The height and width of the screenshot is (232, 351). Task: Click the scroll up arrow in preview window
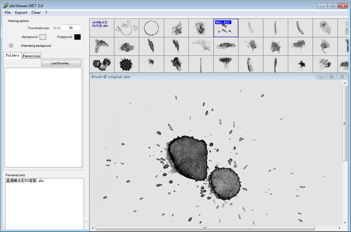pos(345,83)
